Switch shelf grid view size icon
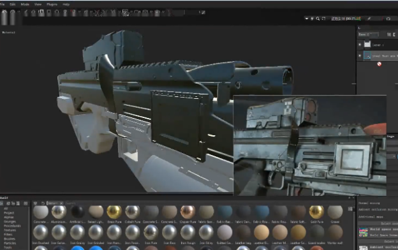Viewport: 398px width, 250px height. coord(350,209)
